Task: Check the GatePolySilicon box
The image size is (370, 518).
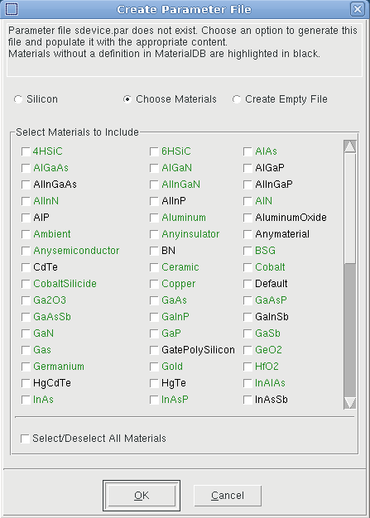Action: coord(154,350)
